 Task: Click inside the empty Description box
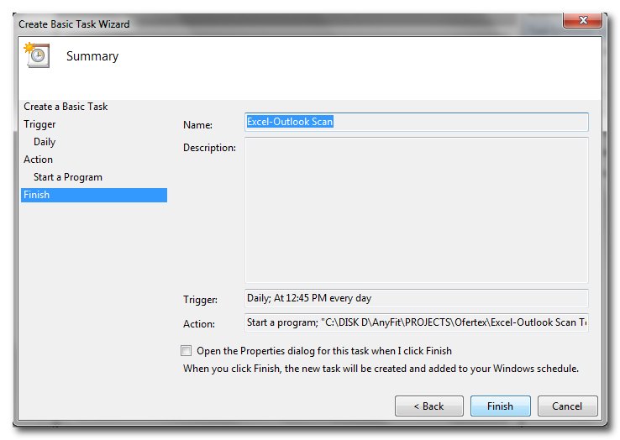416,210
